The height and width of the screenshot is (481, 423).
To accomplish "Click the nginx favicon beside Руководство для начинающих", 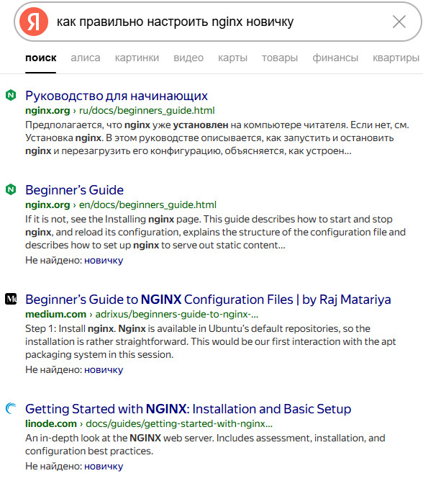I will tap(11, 95).
